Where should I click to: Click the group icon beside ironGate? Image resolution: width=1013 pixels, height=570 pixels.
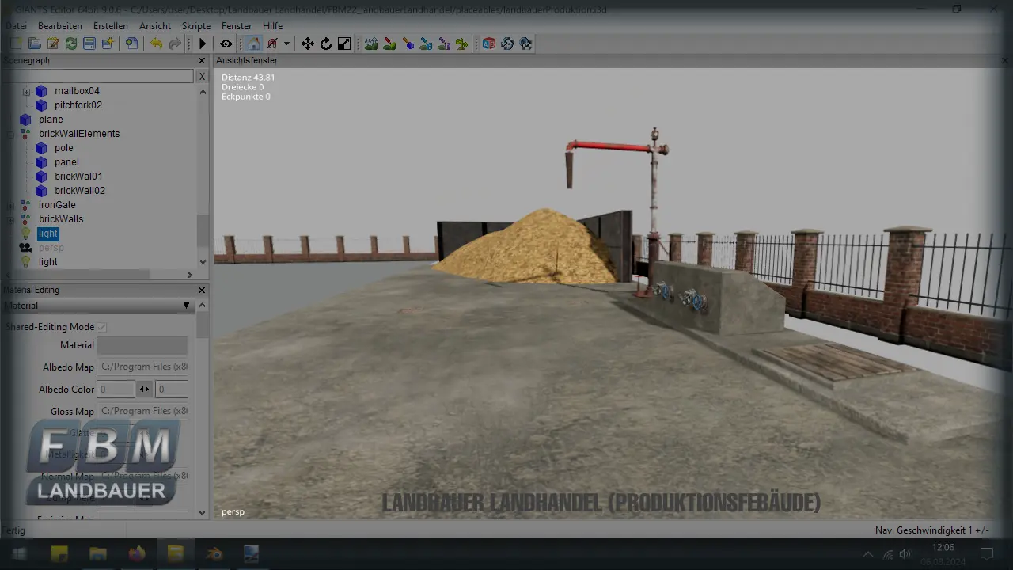click(x=25, y=205)
